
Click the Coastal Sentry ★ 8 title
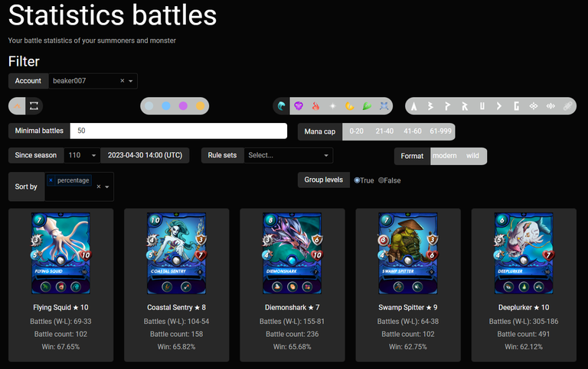(177, 308)
